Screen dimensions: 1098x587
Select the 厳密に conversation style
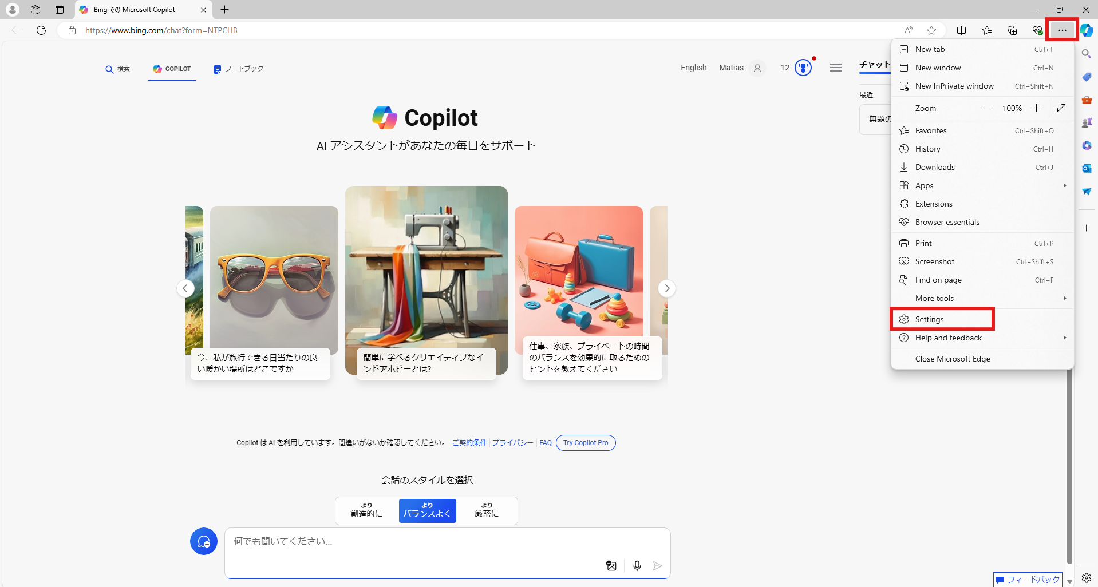click(487, 510)
